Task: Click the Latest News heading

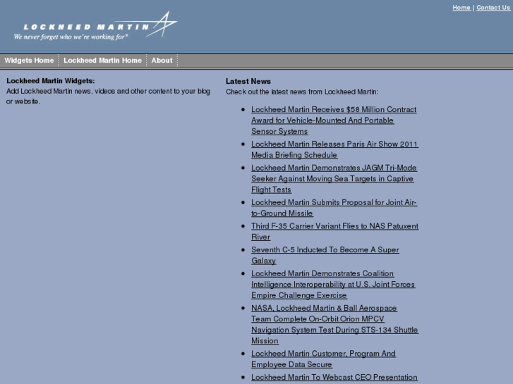Action: coord(248,81)
